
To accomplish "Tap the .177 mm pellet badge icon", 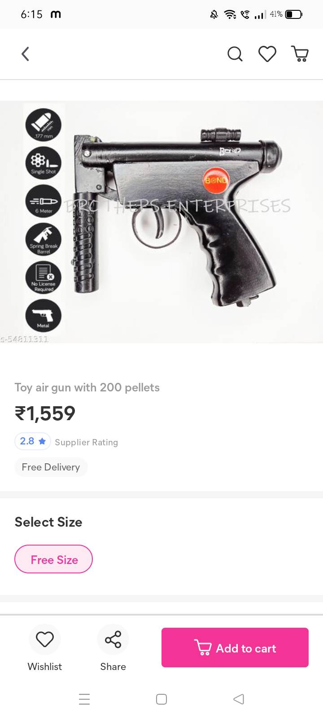I will [43, 124].
